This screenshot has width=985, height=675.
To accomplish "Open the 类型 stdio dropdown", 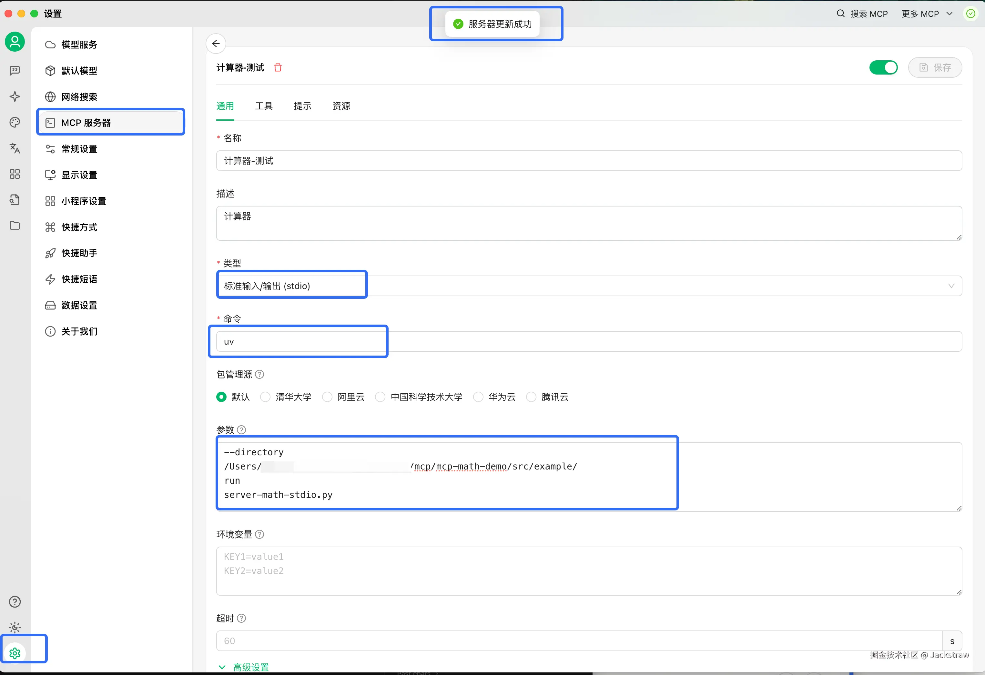I will pos(588,286).
